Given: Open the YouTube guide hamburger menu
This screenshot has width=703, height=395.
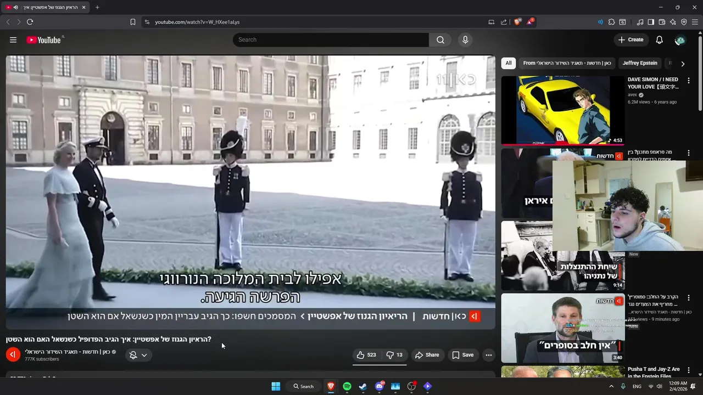Looking at the screenshot, I should pyautogui.click(x=13, y=39).
